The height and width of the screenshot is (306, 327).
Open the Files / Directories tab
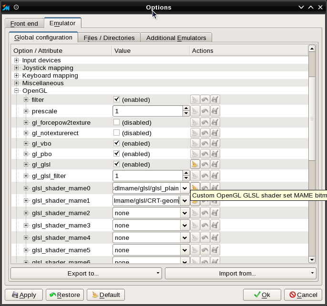[109, 38]
